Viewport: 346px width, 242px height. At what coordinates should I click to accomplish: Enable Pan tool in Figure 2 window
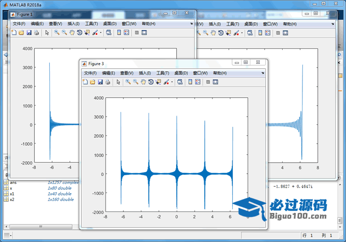(x=213, y=33)
